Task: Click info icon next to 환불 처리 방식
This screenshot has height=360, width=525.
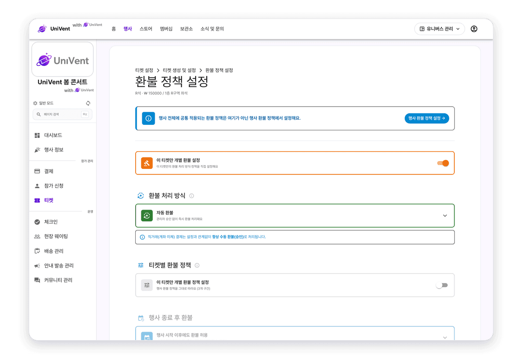Action: coord(191,196)
